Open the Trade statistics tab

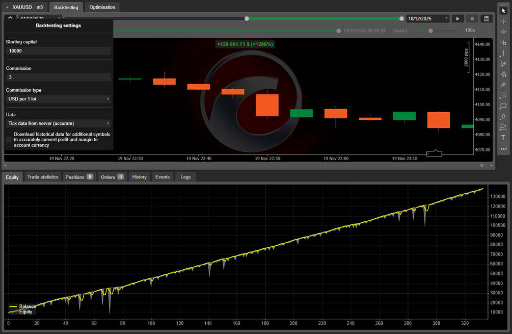click(43, 177)
